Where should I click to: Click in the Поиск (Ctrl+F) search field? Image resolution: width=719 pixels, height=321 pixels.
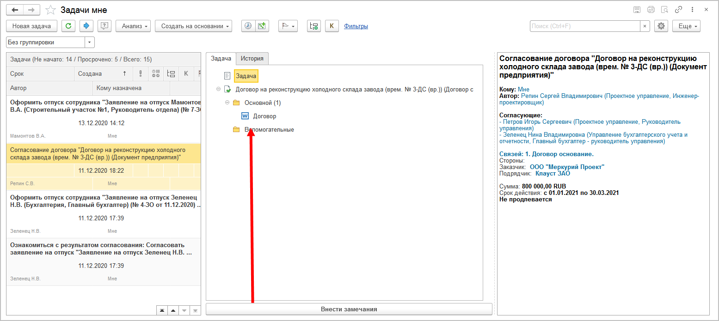pyautogui.click(x=585, y=26)
